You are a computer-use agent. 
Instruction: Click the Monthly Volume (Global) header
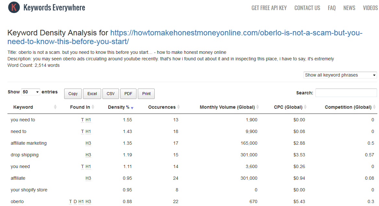pyautogui.click(x=227, y=107)
